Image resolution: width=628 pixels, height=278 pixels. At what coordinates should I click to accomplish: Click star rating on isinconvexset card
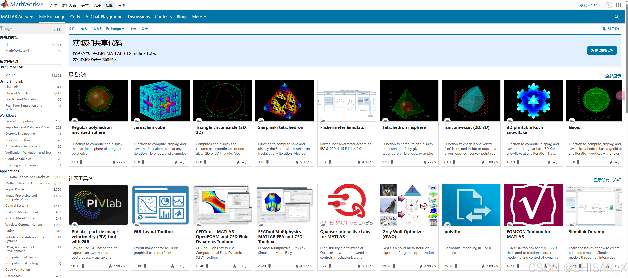coord(489,162)
